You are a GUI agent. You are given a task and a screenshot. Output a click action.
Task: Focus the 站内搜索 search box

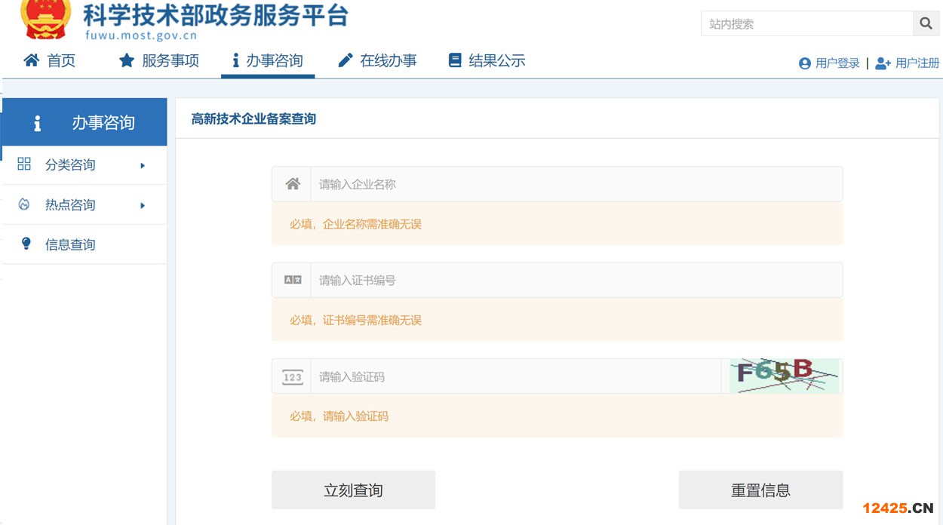(807, 24)
